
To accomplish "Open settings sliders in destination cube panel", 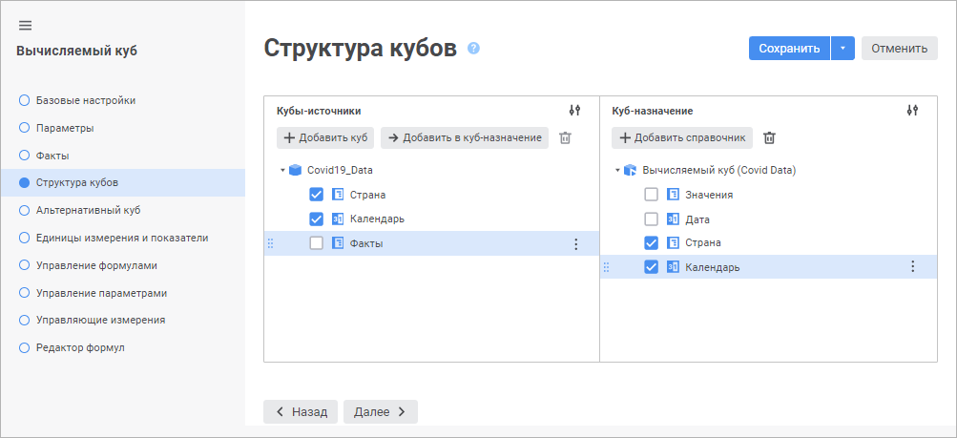I will coord(912,111).
